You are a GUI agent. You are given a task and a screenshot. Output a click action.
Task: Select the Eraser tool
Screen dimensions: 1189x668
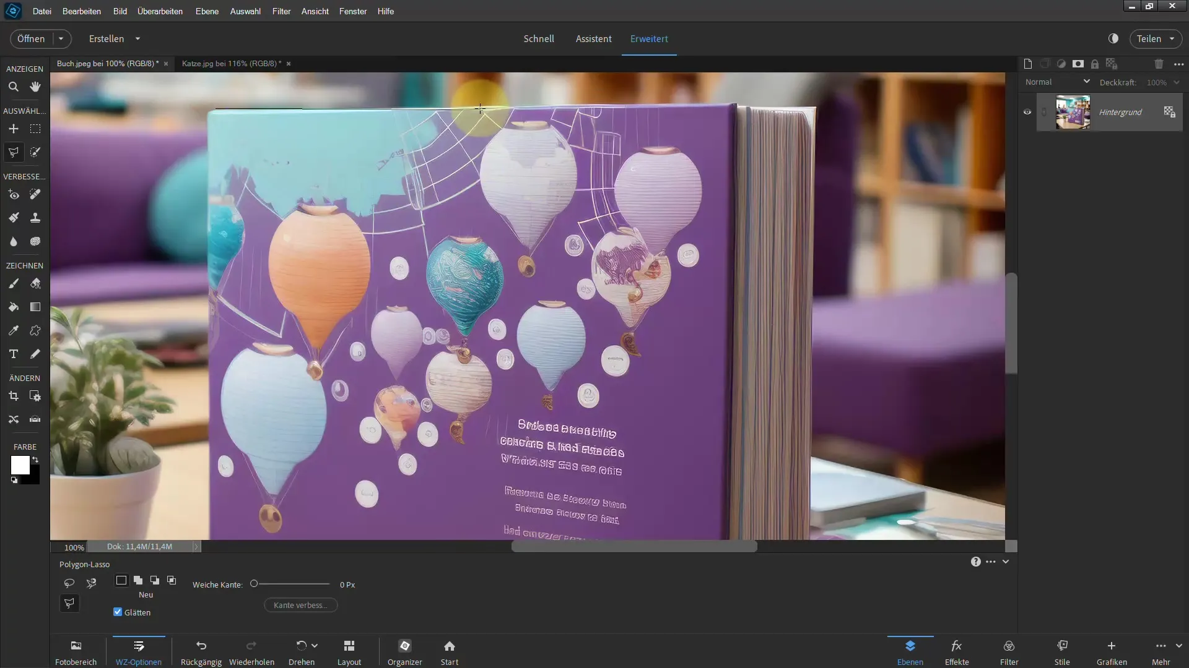(35, 284)
